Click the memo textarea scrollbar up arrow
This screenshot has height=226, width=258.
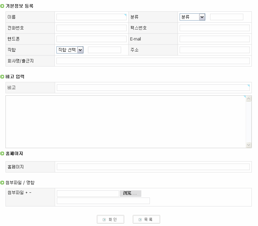click(x=249, y=99)
